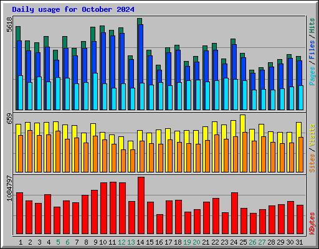319x249 pixels.
Task: Click day 31 on the x-axis
Action: [299, 242]
